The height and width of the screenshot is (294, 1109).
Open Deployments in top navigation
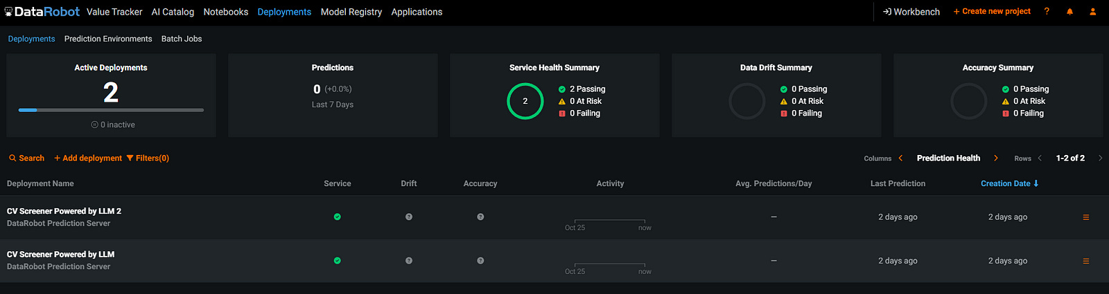click(x=284, y=12)
